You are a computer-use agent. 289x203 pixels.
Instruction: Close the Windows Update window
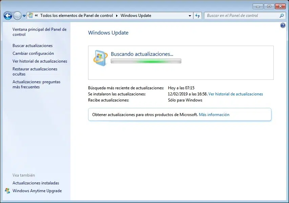click(x=280, y=6)
